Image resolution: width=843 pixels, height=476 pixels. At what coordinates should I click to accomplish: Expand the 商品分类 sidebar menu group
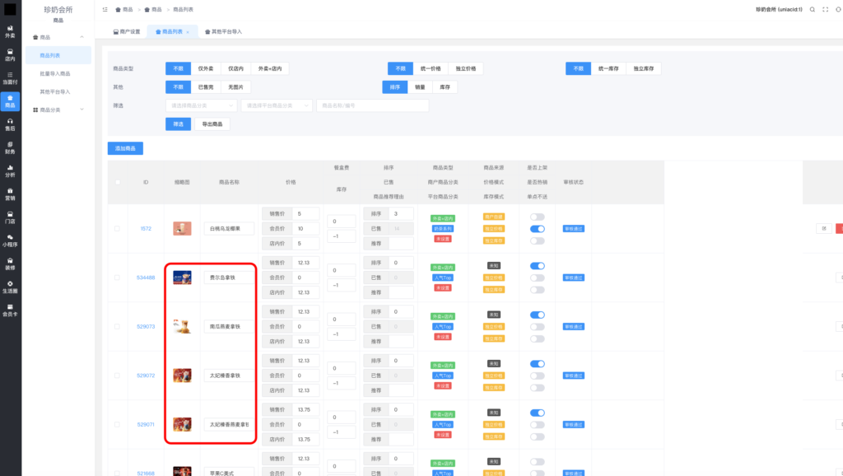(x=58, y=110)
